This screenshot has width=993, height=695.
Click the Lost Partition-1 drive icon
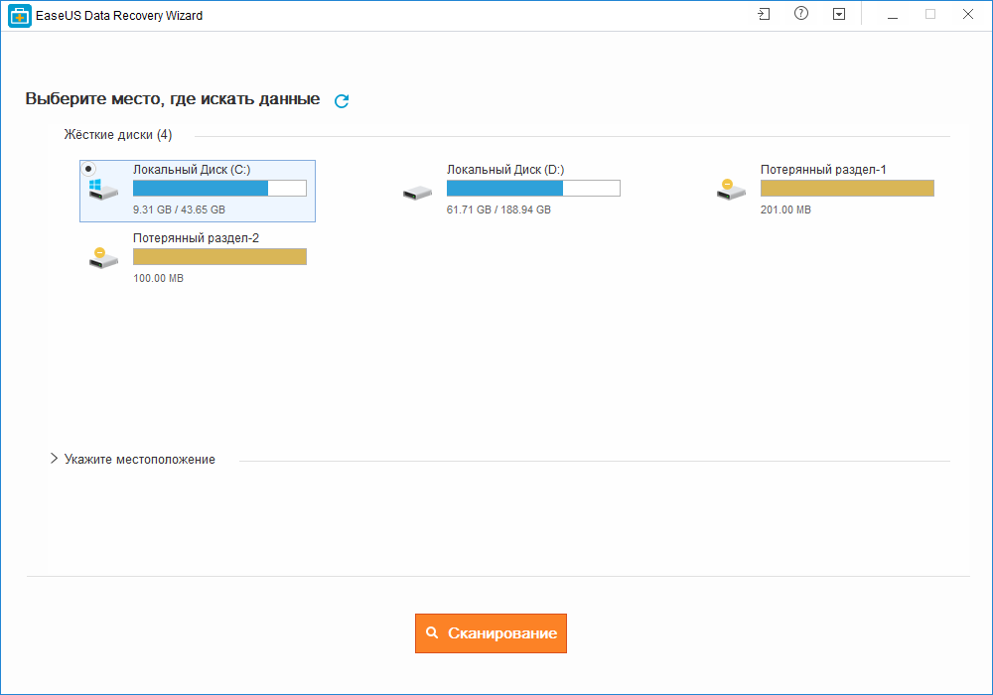coord(731,190)
